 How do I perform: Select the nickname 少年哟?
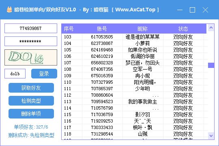click(x=142, y=89)
